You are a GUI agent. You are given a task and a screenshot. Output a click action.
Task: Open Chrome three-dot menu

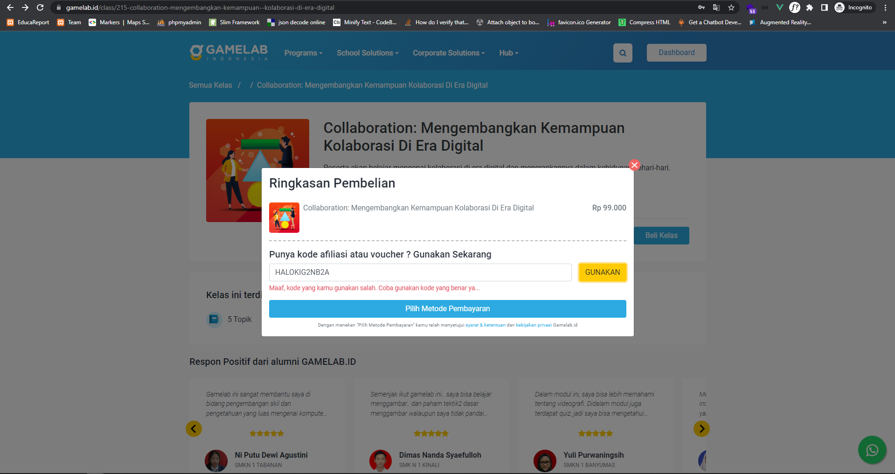885,7
